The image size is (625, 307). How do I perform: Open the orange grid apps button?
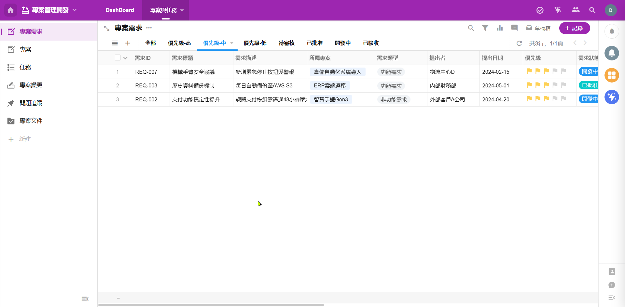612,75
